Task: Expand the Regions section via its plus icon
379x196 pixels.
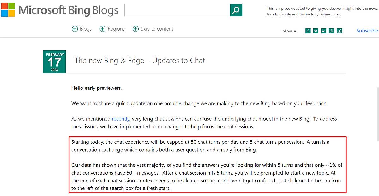Action: 102,29
